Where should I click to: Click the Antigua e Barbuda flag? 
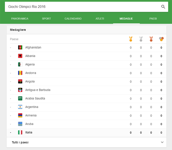coord(20,90)
